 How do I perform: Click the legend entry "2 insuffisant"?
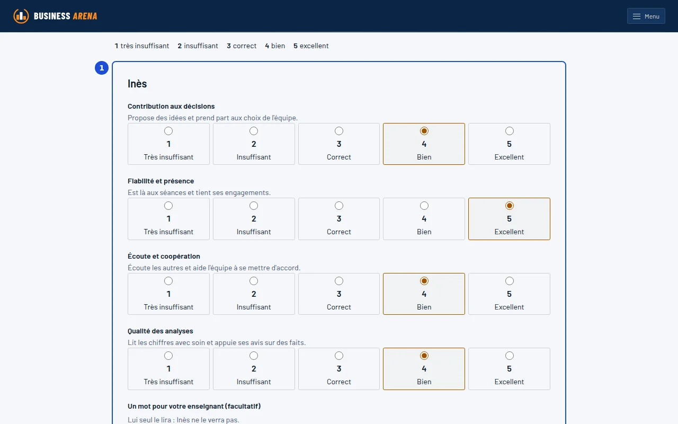(198, 46)
